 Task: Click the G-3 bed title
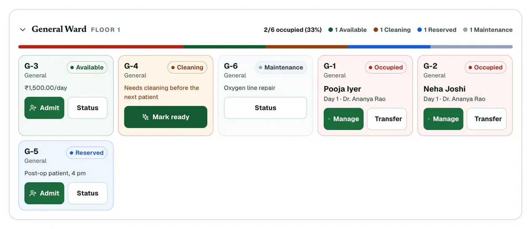coord(31,66)
